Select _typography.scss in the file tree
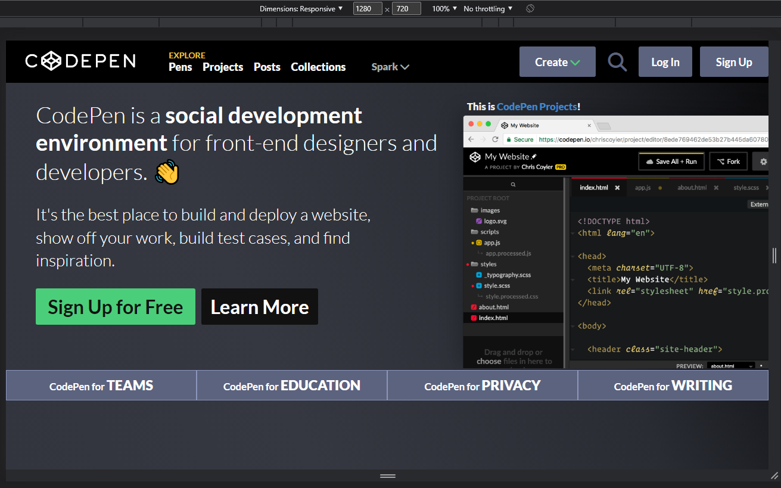This screenshot has width=781, height=488. [x=508, y=275]
